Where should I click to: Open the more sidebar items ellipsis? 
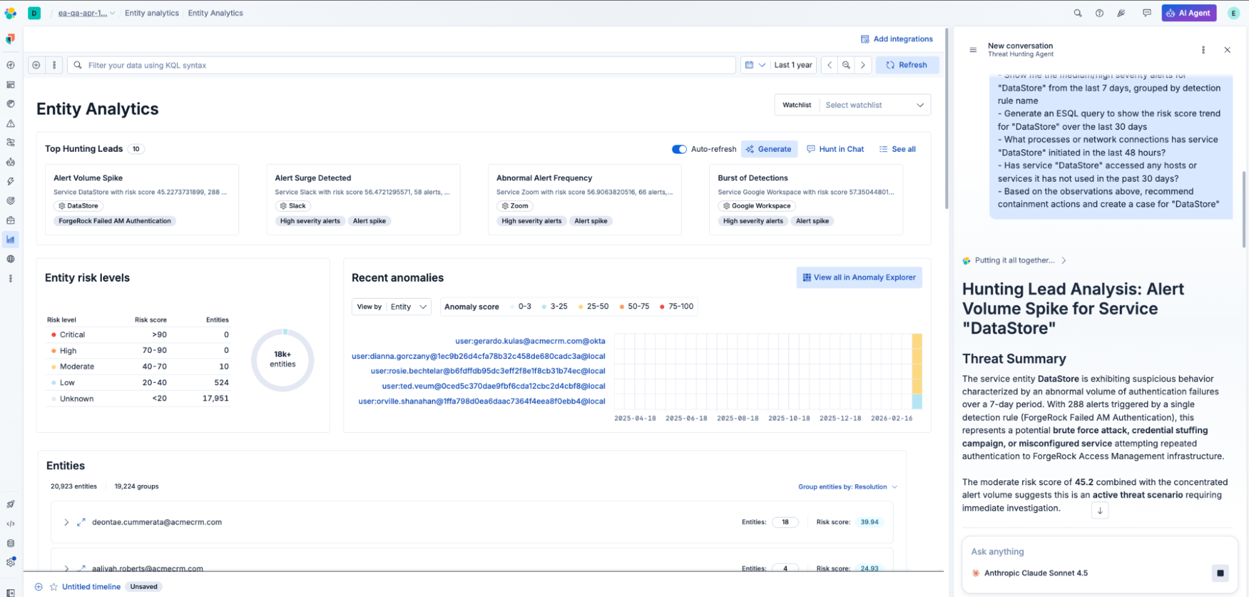[x=11, y=279]
